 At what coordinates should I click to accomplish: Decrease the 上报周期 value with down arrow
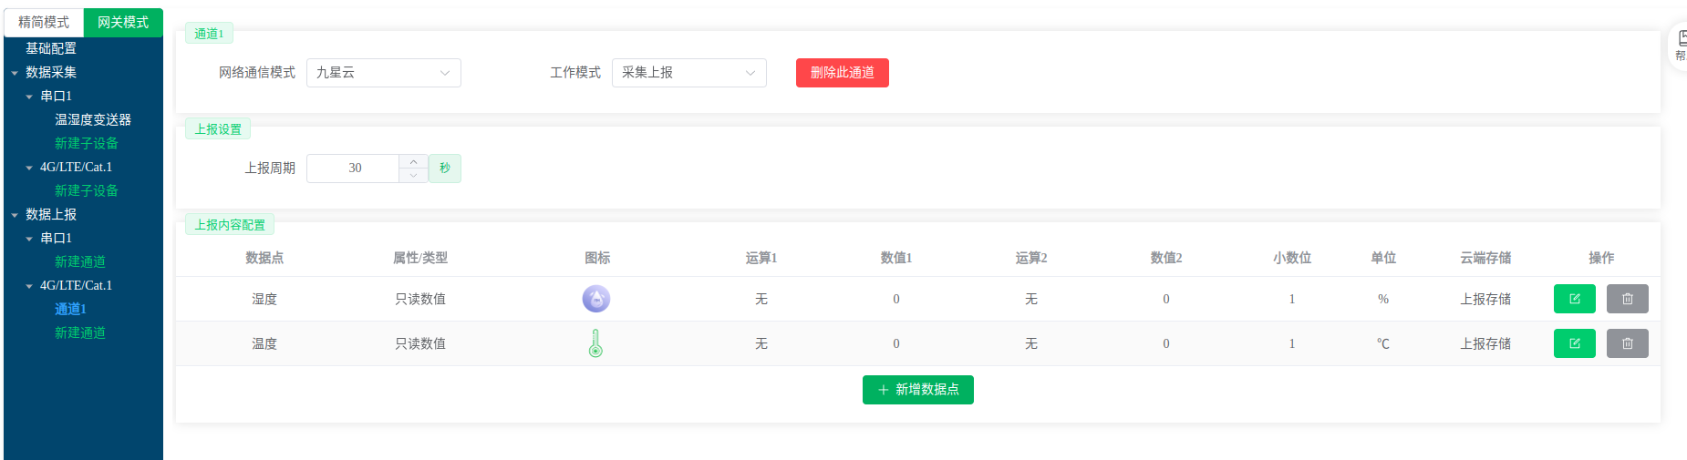tap(413, 175)
